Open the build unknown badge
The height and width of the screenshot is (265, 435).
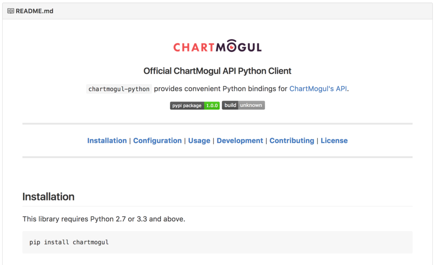pos(243,105)
